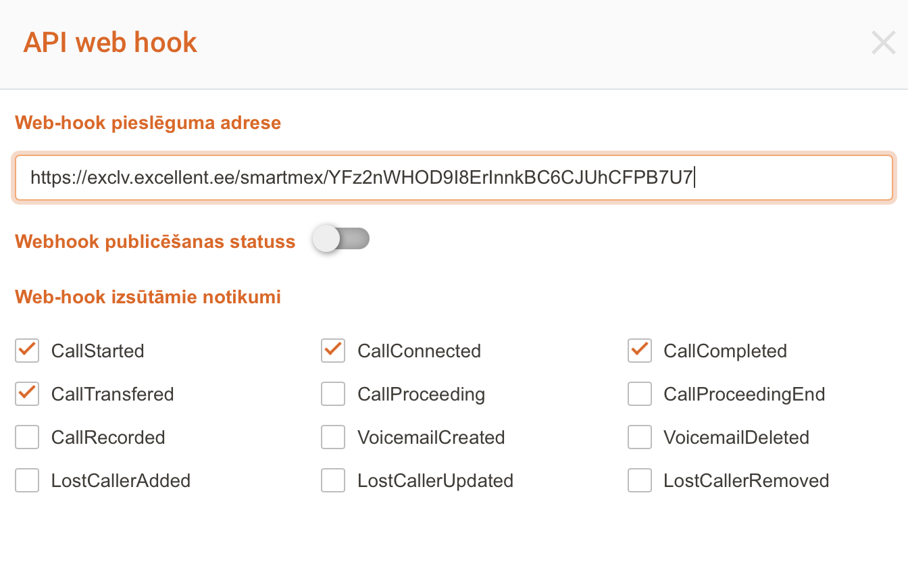Click the LostCallerRemoved label
The width and height of the screenshot is (908, 562).
(x=746, y=481)
